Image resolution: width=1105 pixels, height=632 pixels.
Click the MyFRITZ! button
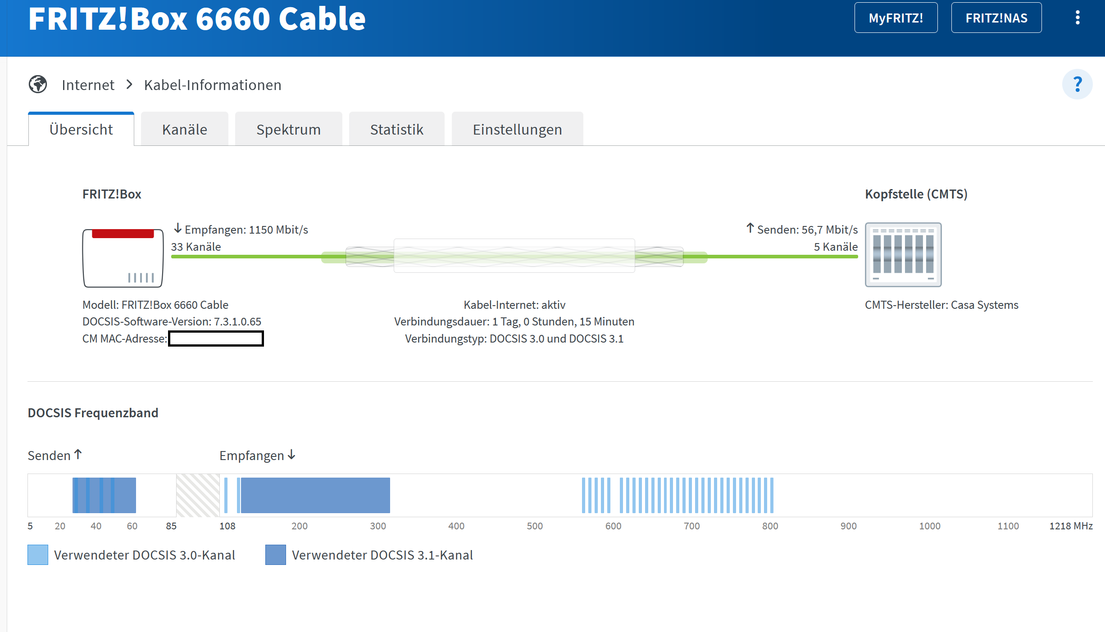click(x=896, y=18)
